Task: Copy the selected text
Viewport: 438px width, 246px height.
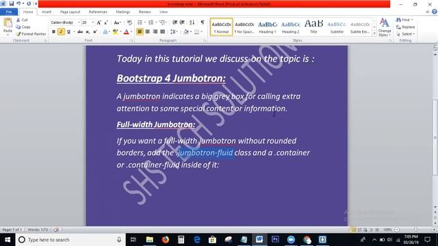Action: 23,27
